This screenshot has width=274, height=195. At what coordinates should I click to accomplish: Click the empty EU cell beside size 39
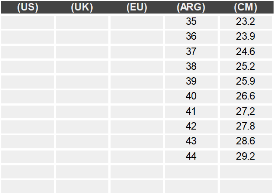click(137, 82)
